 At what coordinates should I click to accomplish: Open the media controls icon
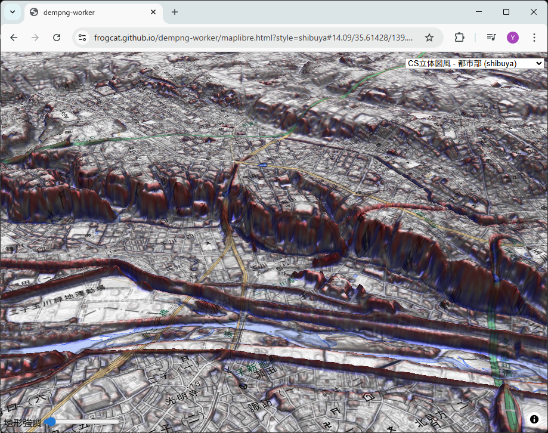pos(491,38)
